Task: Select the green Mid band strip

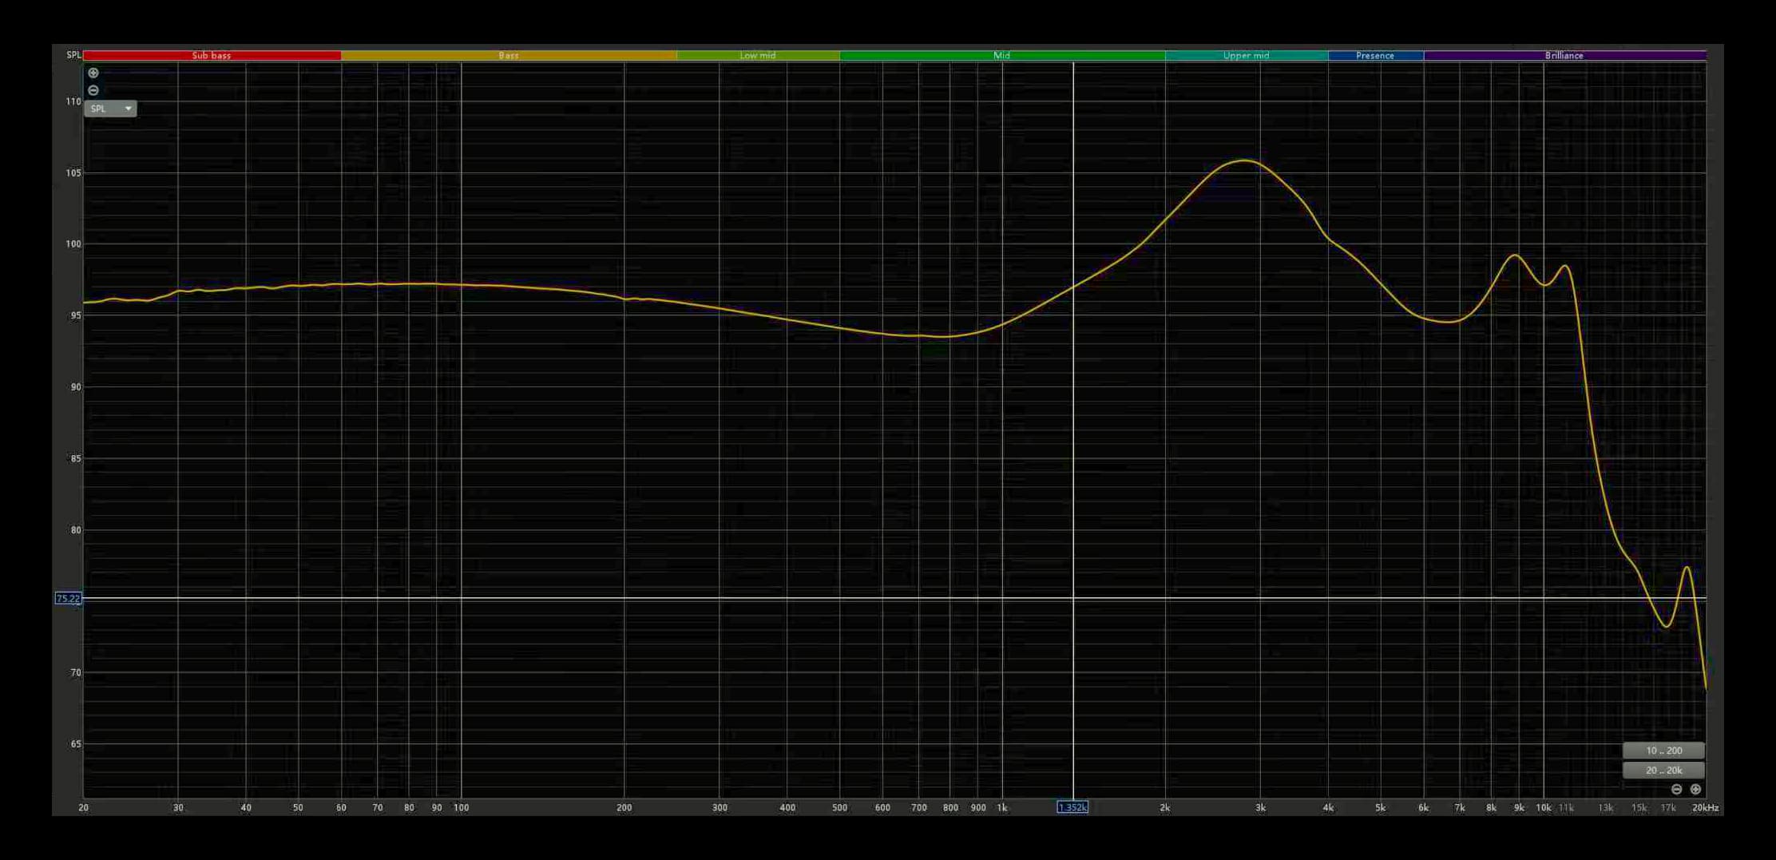Action: coord(1002,56)
